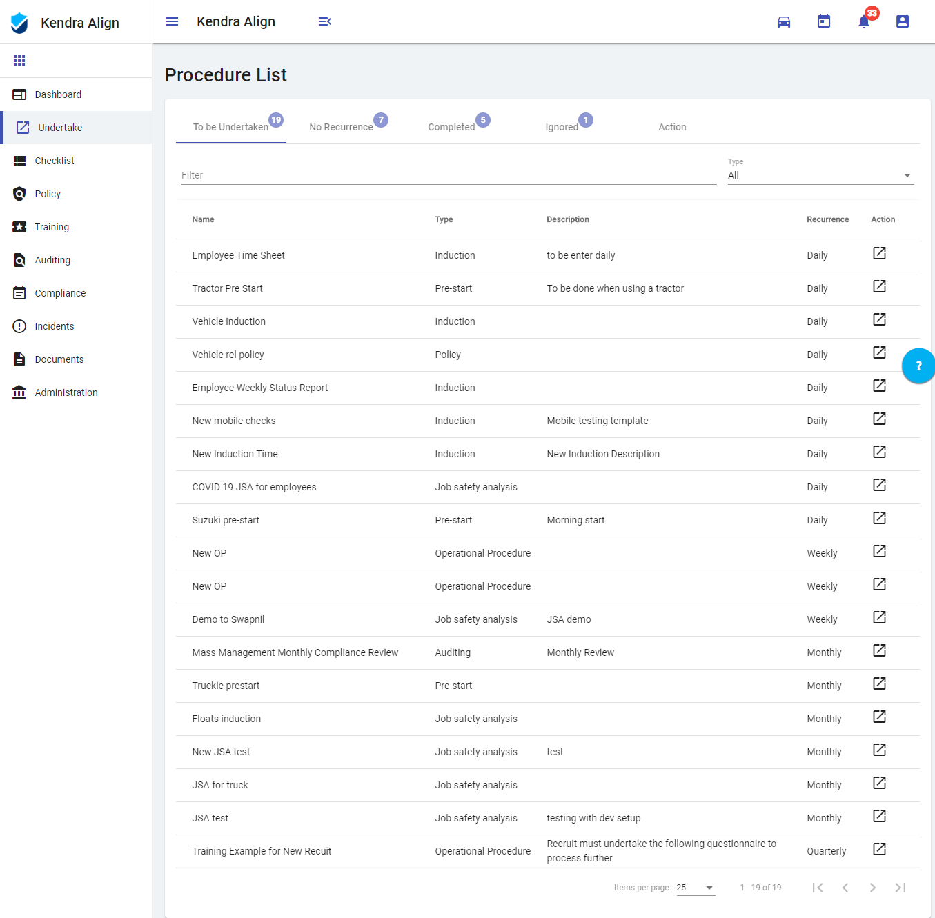Click 'Morning start' description cell

coord(575,520)
